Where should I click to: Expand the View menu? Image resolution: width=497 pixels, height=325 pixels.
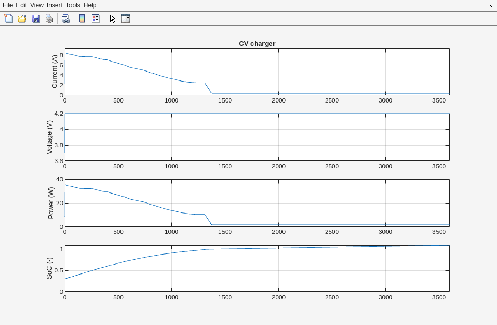37,5
